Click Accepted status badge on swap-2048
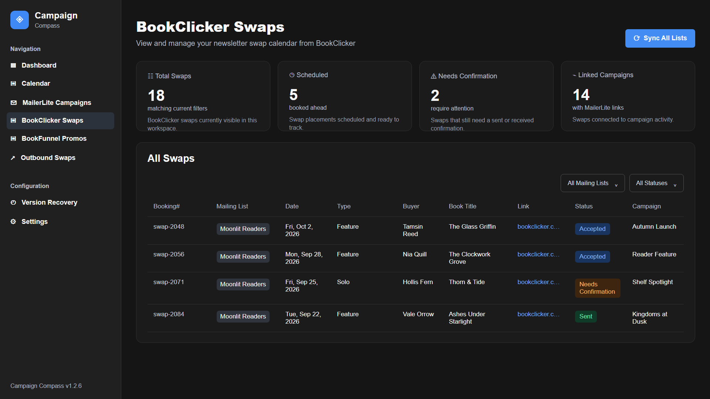This screenshot has width=710, height=399. pos(592,229)
